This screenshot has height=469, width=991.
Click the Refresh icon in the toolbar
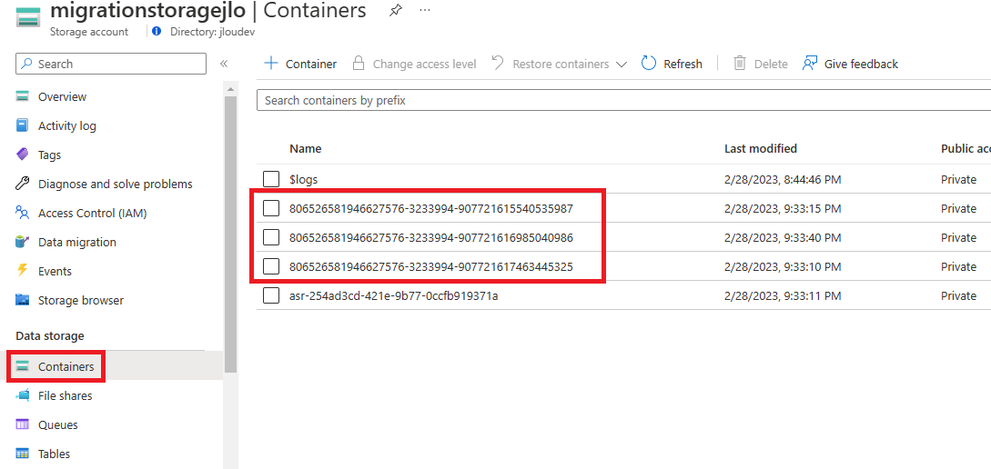[649, 63]
